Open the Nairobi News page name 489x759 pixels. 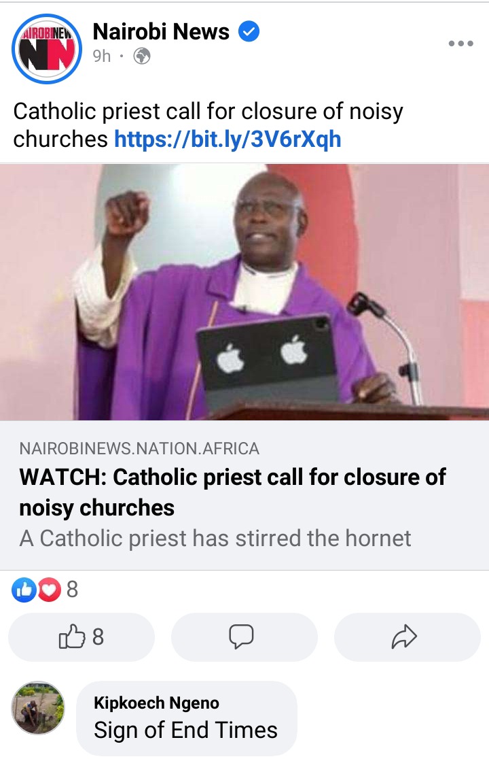[x=161, y=31]
